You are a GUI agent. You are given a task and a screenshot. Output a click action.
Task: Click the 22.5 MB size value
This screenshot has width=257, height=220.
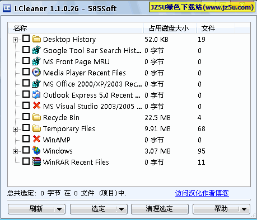point(157,117)
